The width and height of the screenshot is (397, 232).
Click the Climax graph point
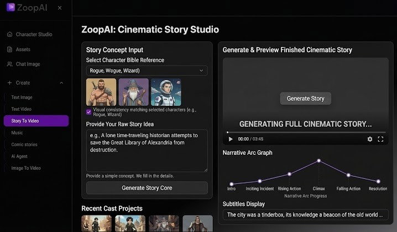(x=319, y=160)
